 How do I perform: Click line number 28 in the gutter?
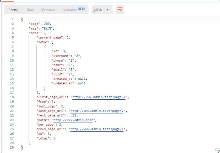click(x=12, y=143)
